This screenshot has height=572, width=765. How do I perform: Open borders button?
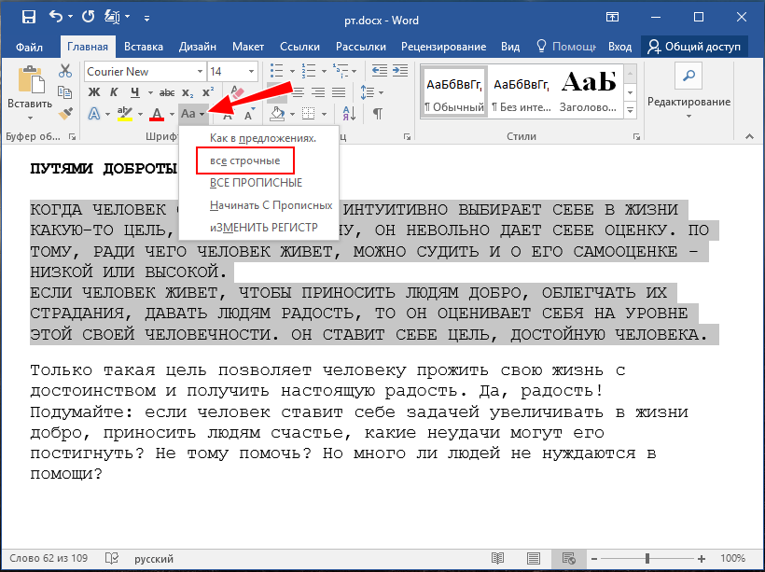pyautogui.click(x=309, y=114)
